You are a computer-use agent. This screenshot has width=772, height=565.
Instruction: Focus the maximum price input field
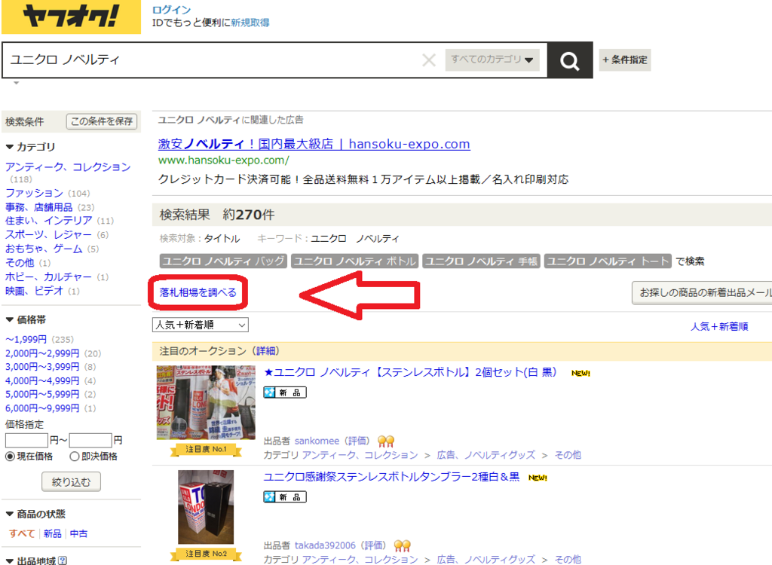[x=90, y=440]
